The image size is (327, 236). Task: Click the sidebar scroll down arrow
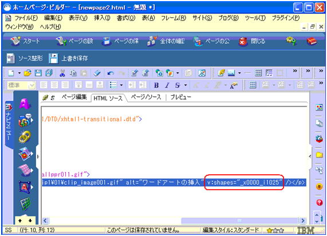[30, 221]
